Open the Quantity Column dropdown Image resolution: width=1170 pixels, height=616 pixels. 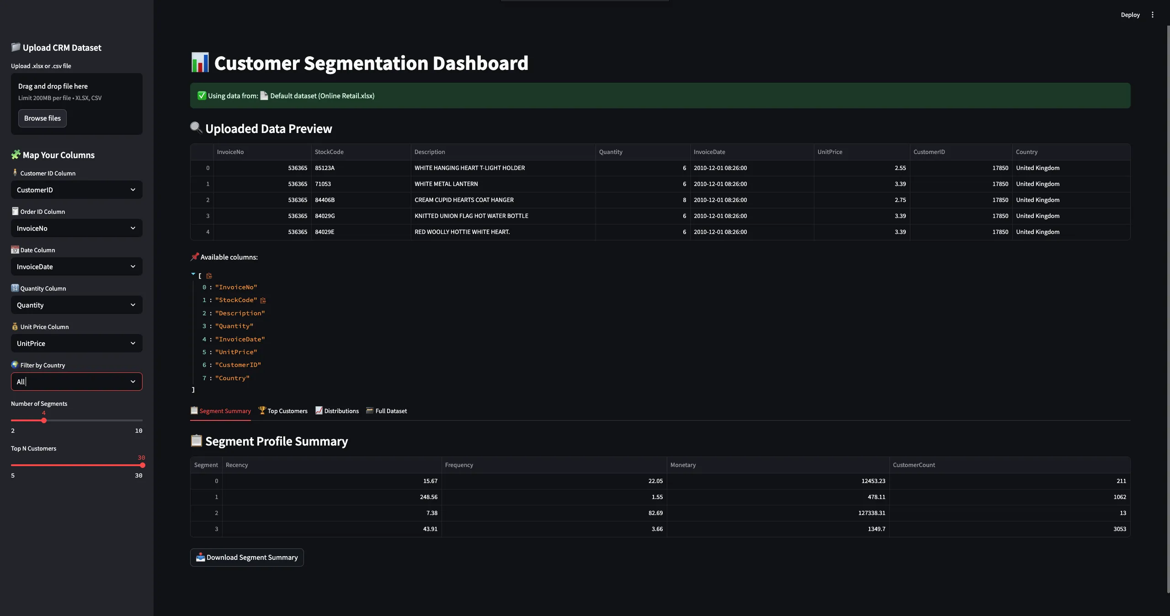76,305
